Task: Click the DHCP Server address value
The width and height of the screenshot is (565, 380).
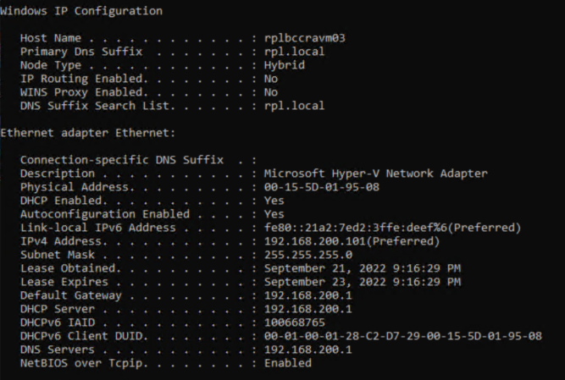Action: 308,310
